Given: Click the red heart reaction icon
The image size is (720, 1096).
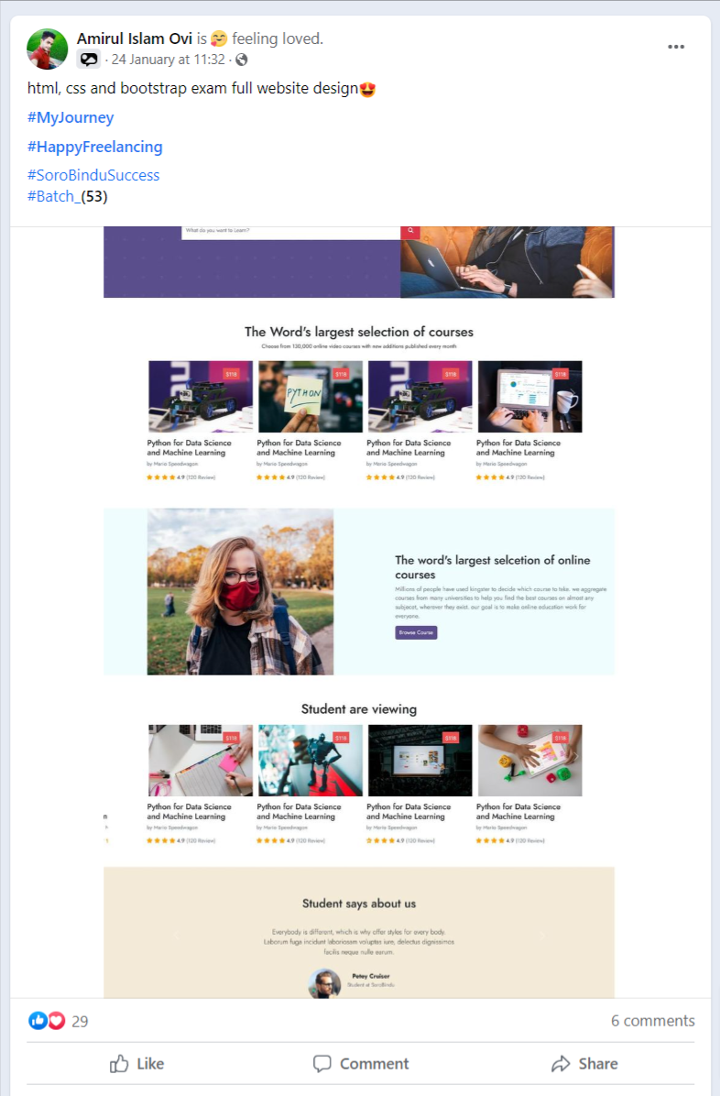Looking at the screenshot, I should 56,1021.
